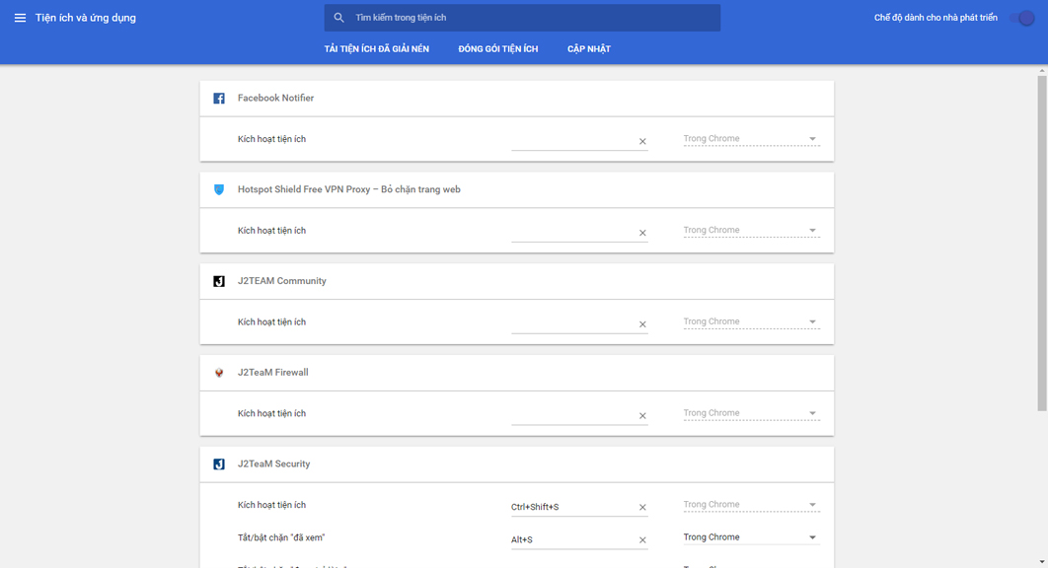1048x568 pixels.
Task: Clear the J2TeaM Firewall shortcut with X
Action: tap(642, 415)
